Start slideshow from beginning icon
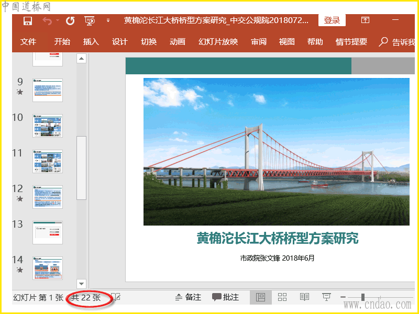 (90, 21)
